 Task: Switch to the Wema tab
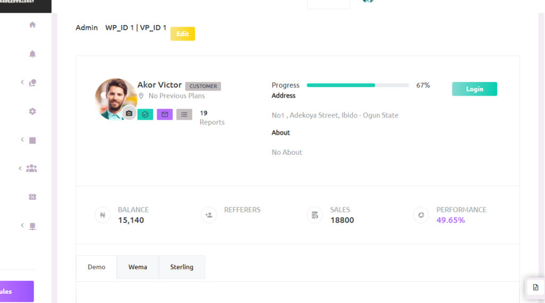coord(137,267)
